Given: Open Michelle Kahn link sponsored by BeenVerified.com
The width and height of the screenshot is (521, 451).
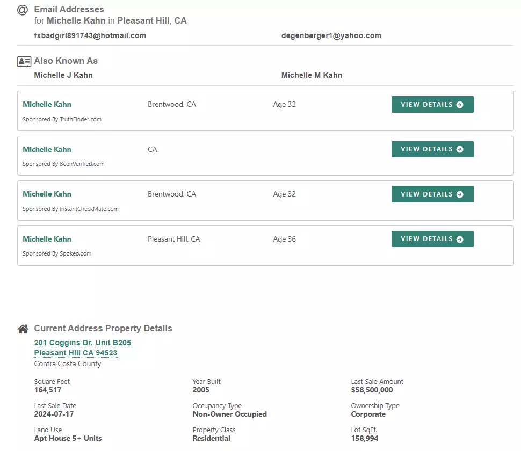Looking at the screenshot, I should point(47,149).
